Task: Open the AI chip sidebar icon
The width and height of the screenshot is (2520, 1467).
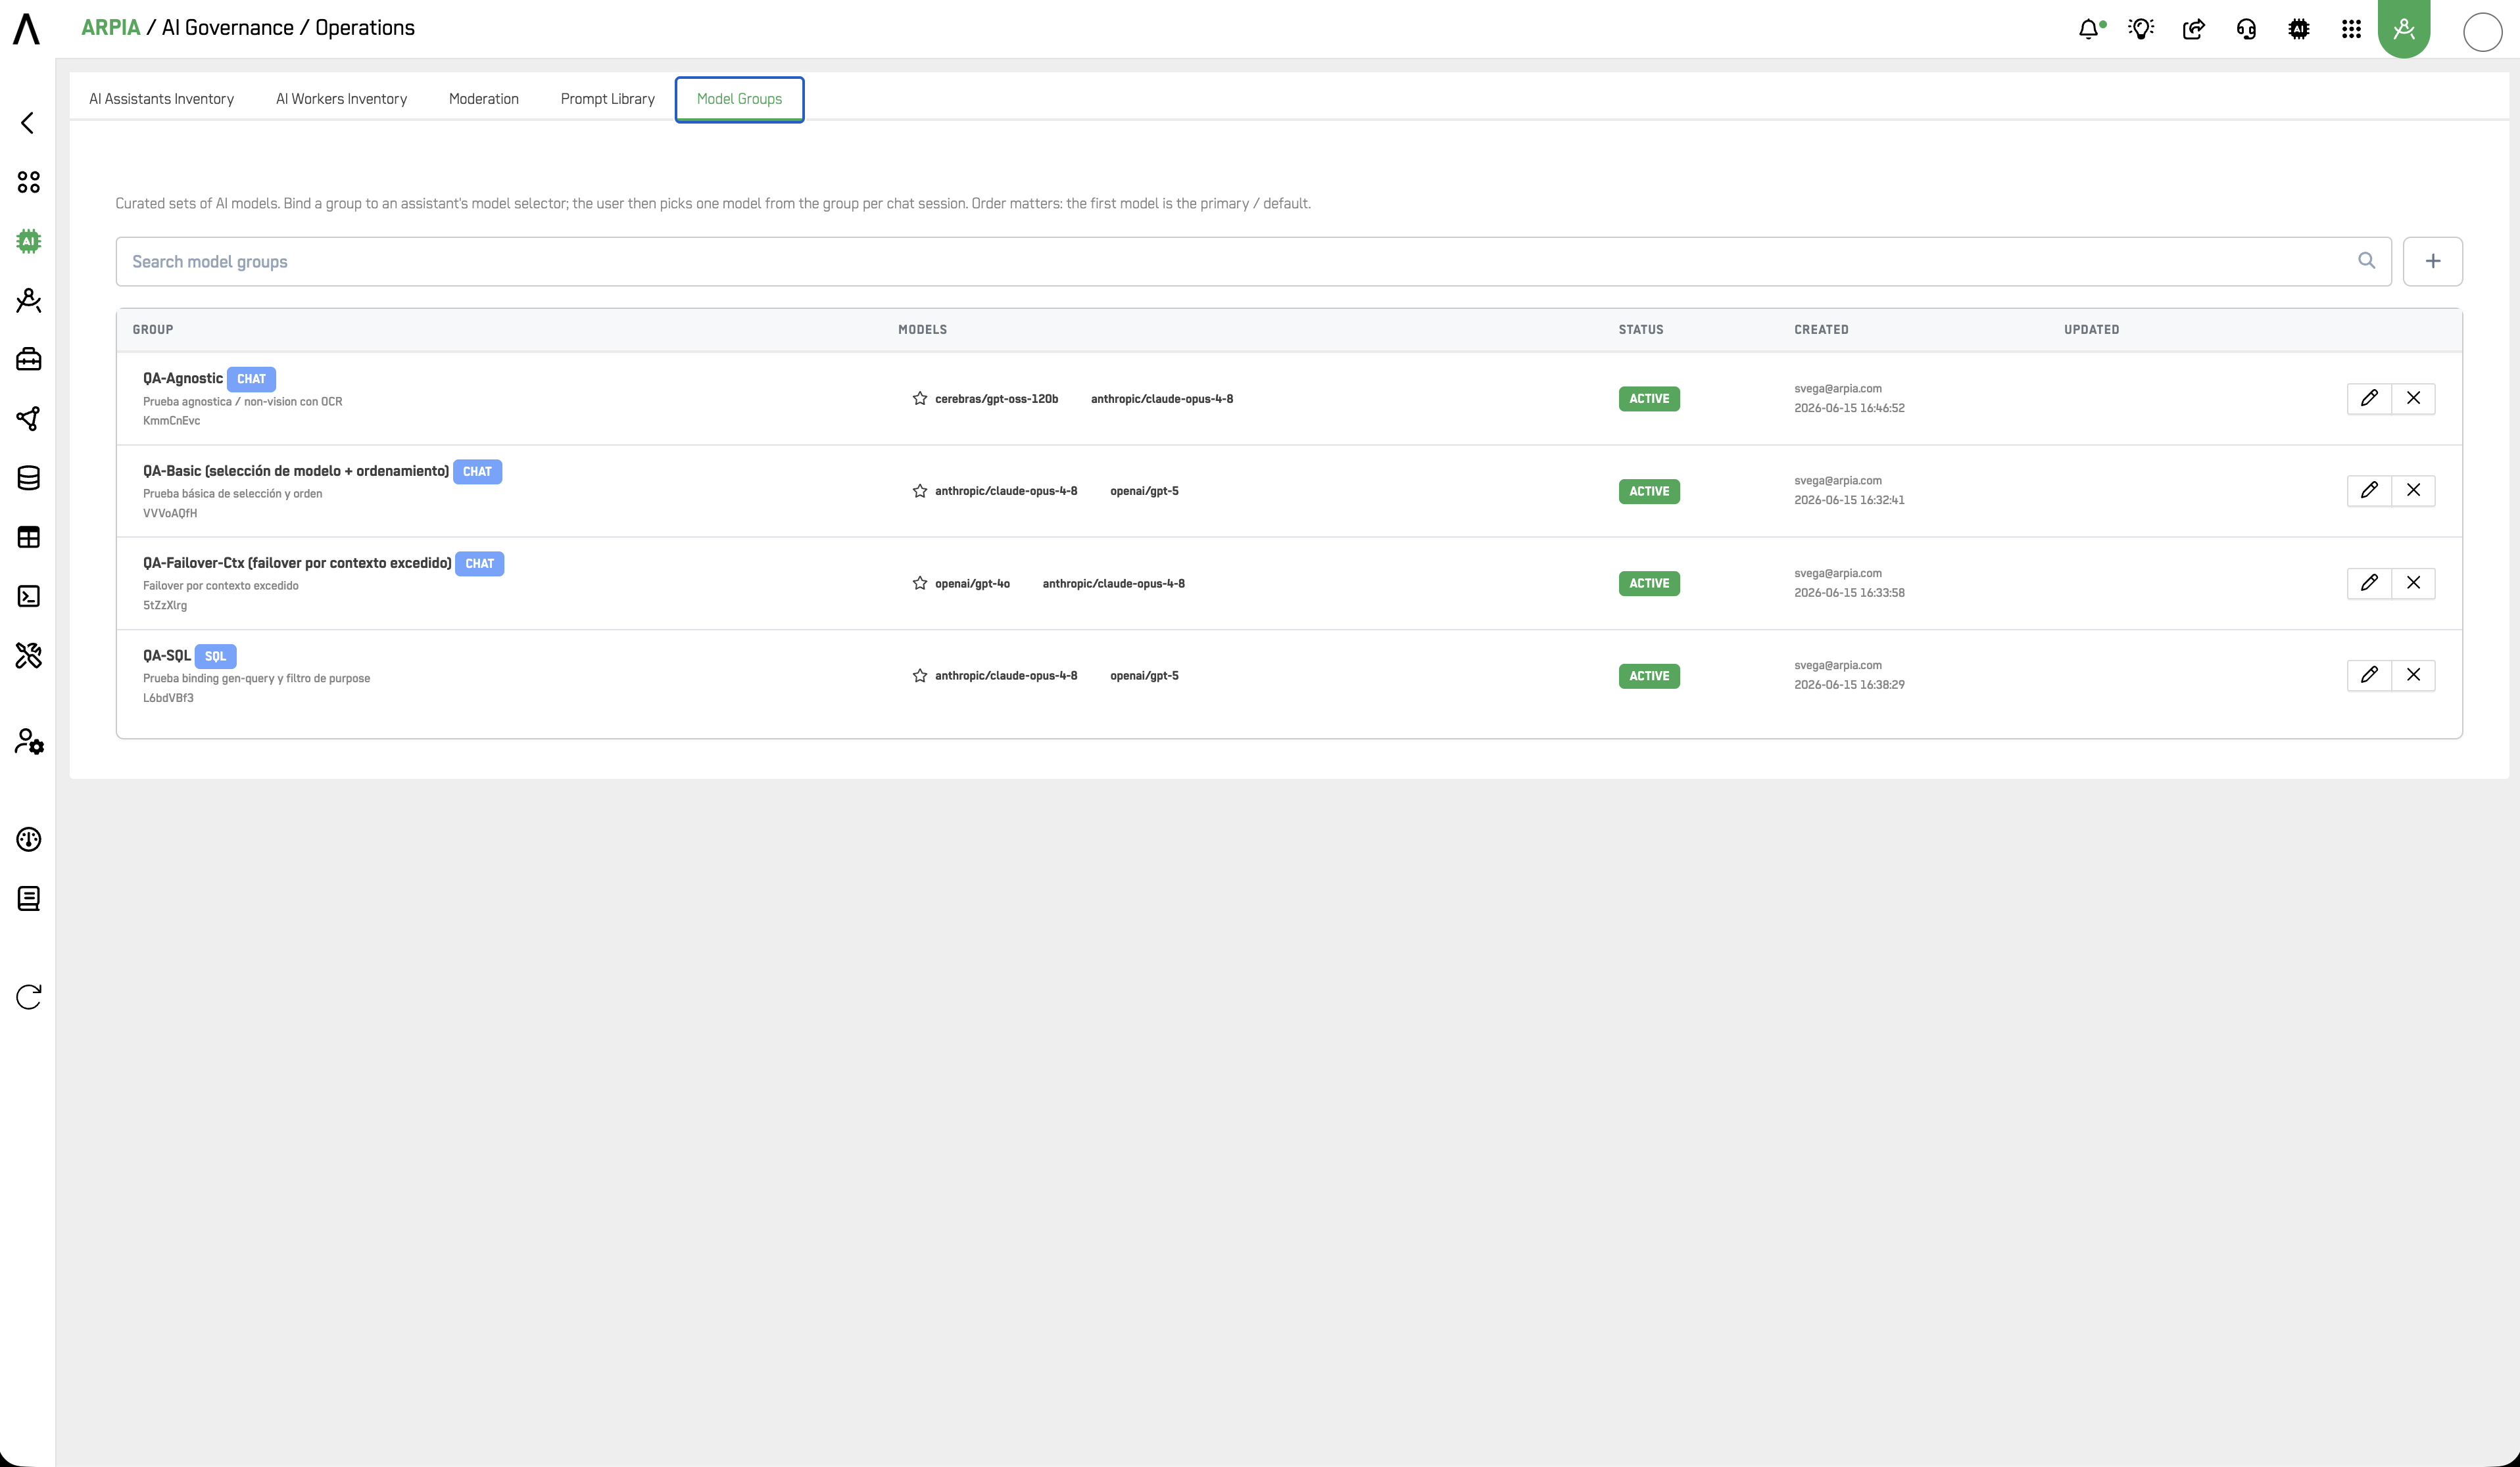Action: click(x=29, y=241)
